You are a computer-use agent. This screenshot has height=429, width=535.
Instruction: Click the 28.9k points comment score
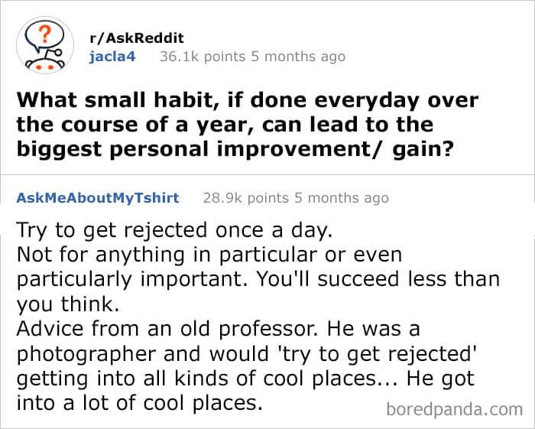click(247, 198)
